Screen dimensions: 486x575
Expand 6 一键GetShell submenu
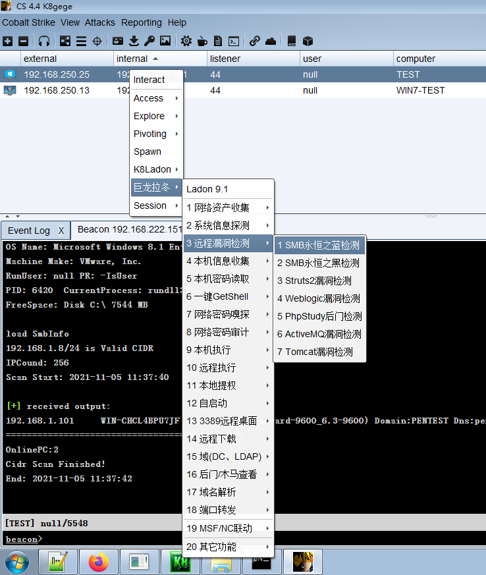(x=228, y=296)
